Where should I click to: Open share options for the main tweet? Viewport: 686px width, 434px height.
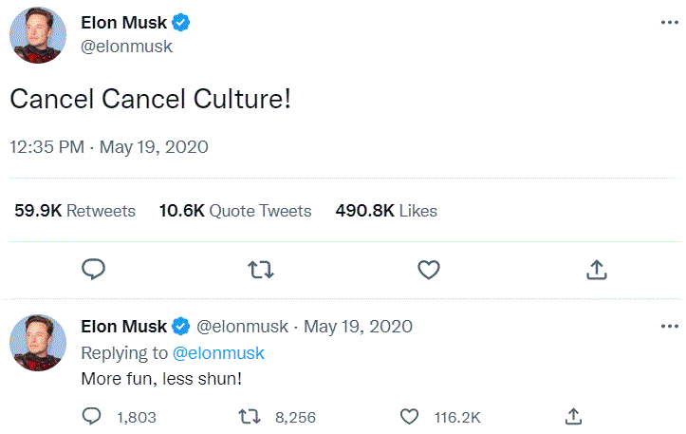tap(596, 270)
